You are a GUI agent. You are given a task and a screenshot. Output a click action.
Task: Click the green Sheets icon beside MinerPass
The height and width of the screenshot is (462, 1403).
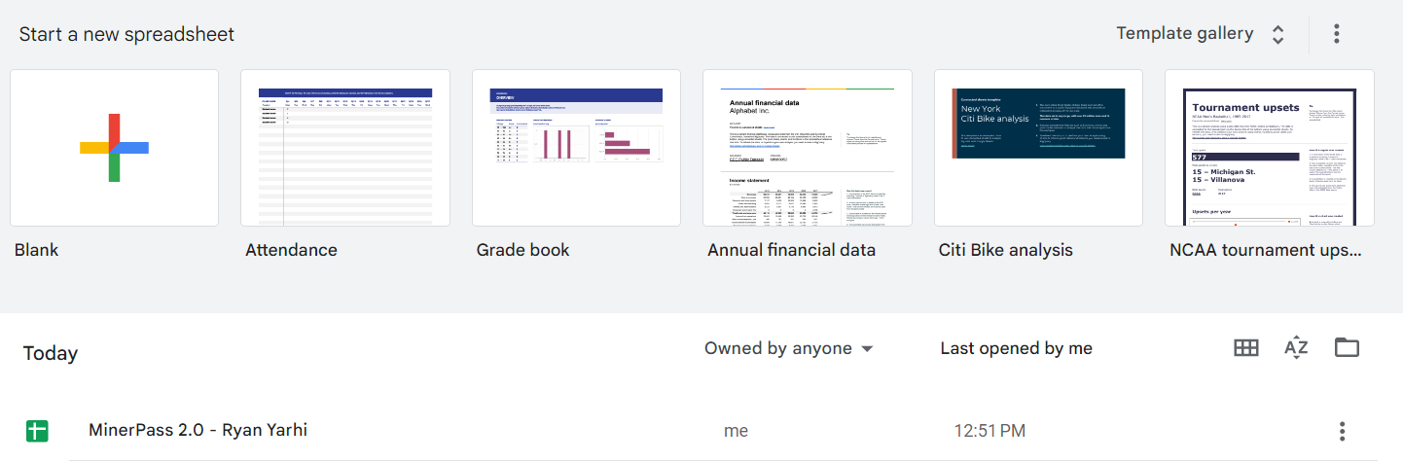[37, 431]
